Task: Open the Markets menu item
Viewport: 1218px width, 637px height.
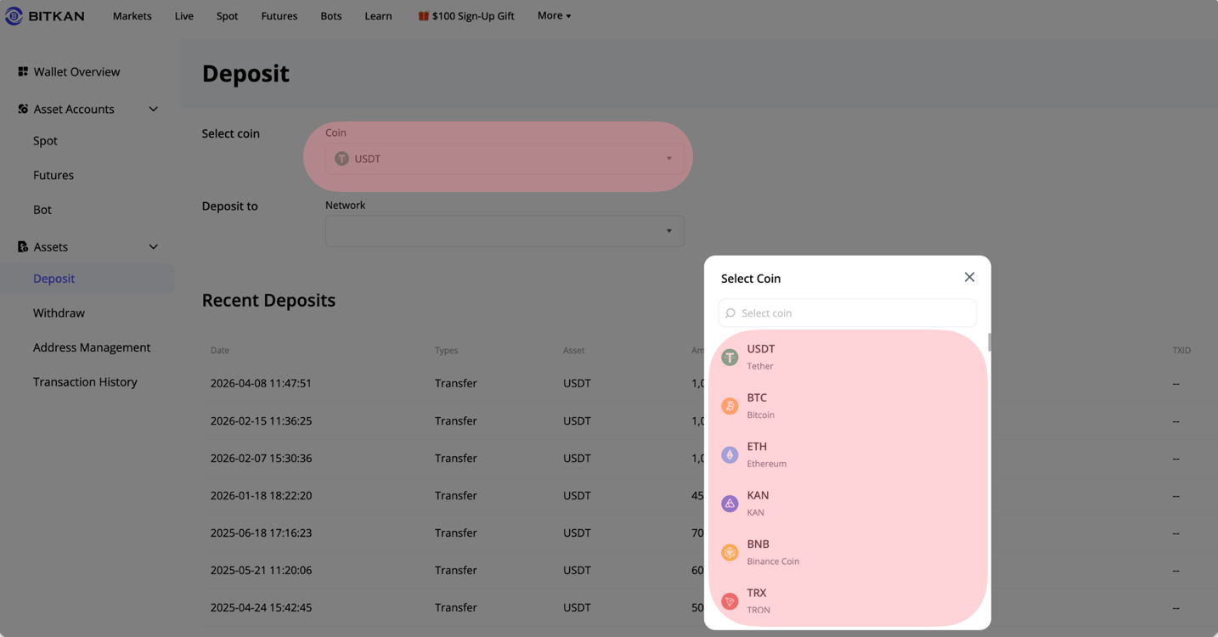Action: (133, 16)
